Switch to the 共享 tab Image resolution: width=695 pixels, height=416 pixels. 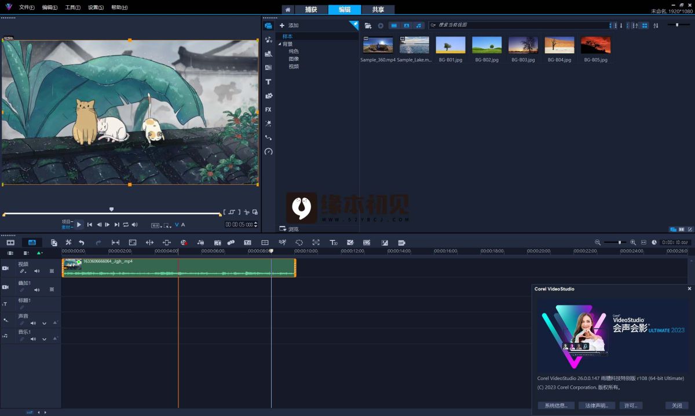tap(378, 9)
